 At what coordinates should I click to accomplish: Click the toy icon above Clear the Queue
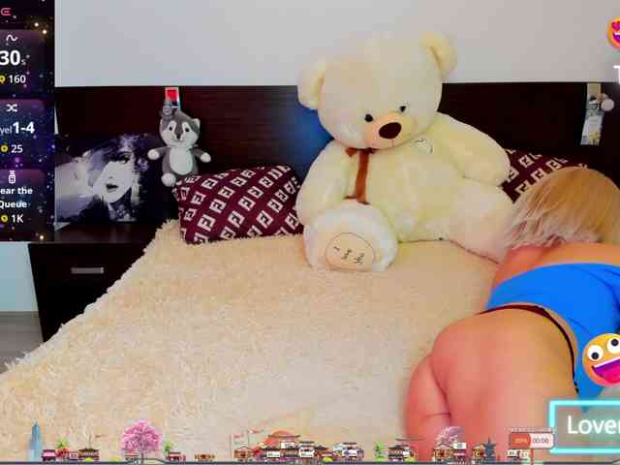12,177
